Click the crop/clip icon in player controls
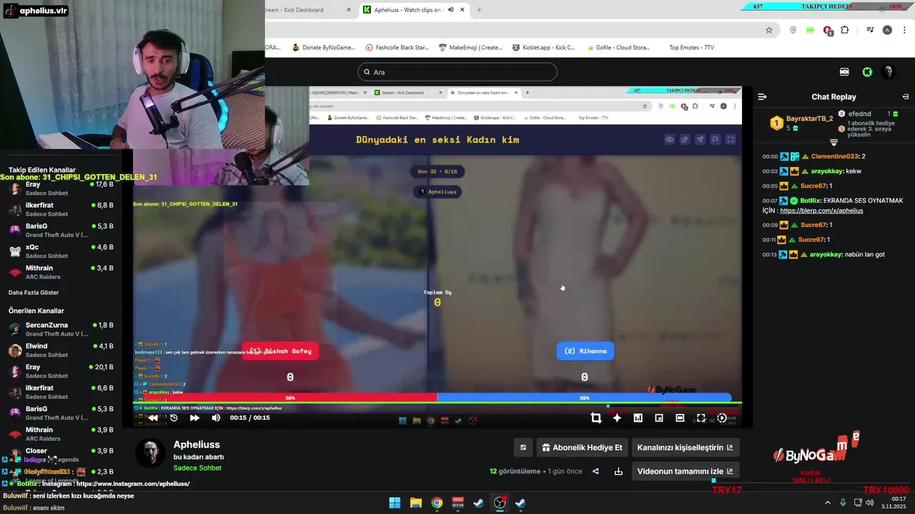Viewport: 915px width, 514px height. [596, 418]
